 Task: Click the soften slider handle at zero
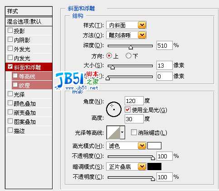(x=107, y=78)
